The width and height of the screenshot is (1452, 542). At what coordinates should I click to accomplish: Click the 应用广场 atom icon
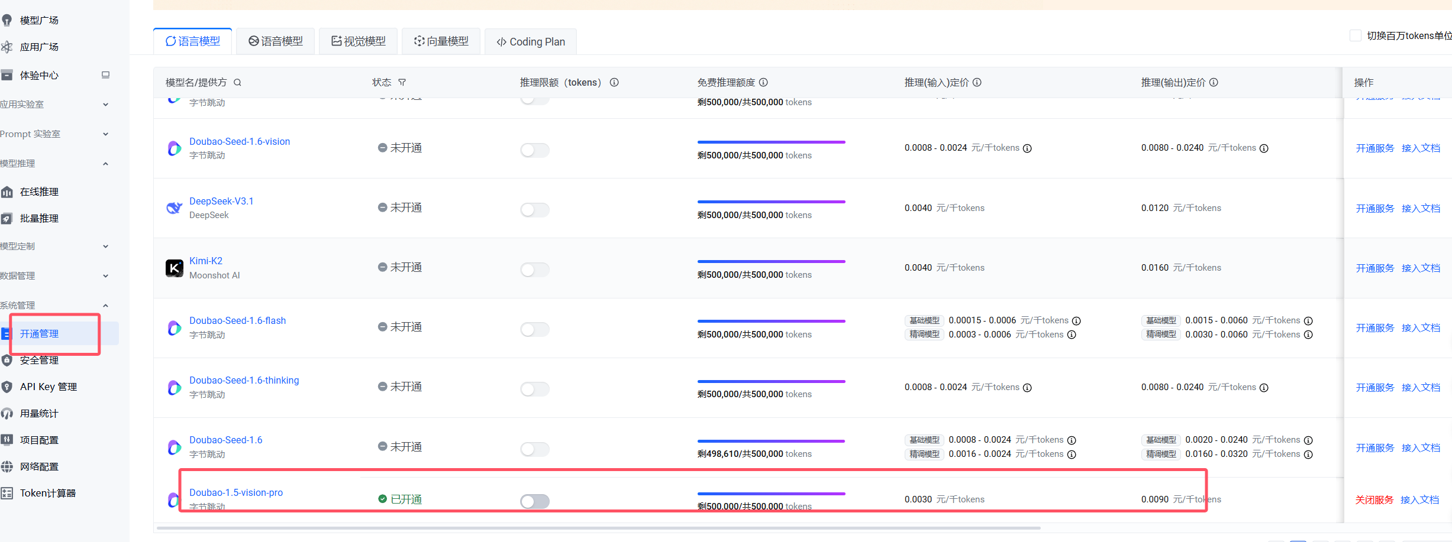tap(7, 47)
